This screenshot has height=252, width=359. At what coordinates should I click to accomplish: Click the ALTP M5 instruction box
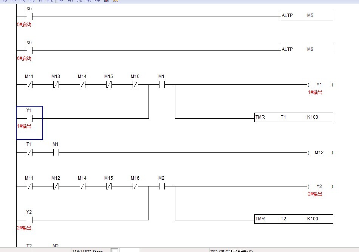307,15
